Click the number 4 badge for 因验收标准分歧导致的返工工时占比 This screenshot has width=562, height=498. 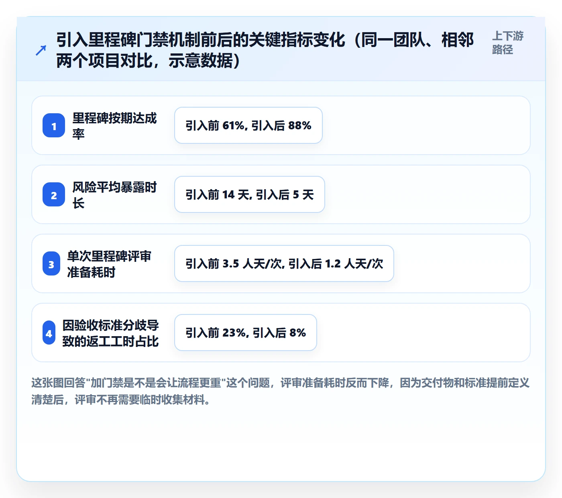49,333
